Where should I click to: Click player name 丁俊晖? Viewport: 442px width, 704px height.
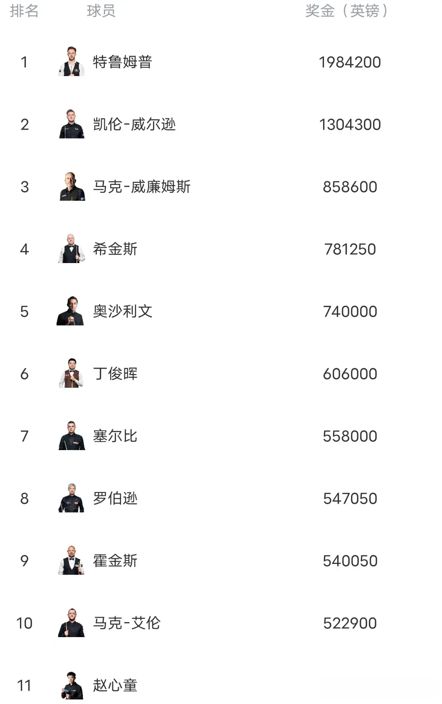pyautogui.click(x=115, y=374)
